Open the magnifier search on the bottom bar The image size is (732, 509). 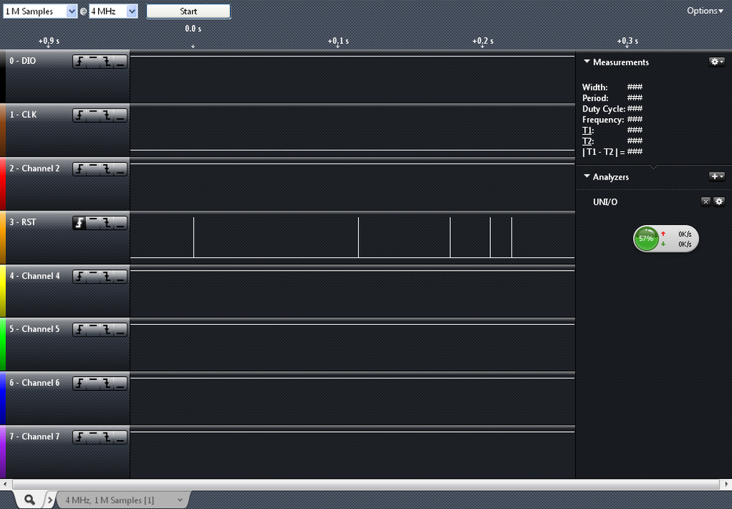[29, 498]
